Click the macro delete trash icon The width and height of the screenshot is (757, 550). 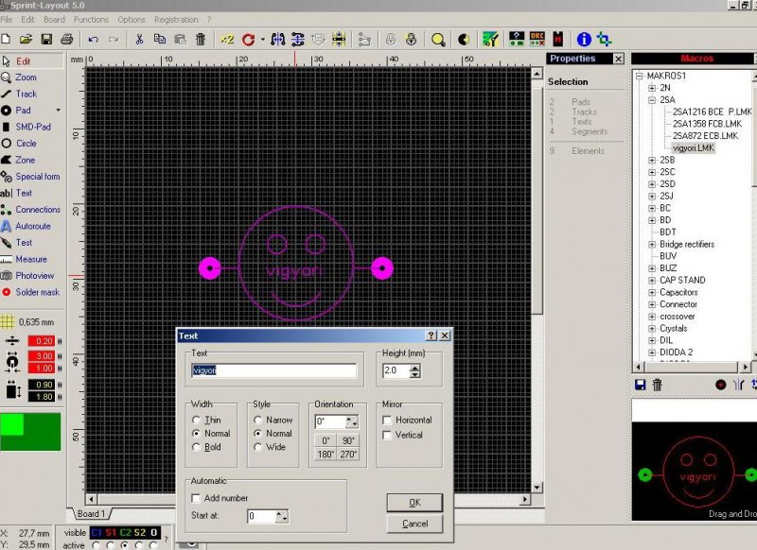click(657, 385)
